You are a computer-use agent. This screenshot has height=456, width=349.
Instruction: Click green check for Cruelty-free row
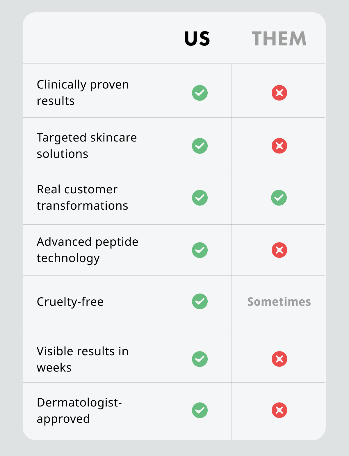(200, 301)
